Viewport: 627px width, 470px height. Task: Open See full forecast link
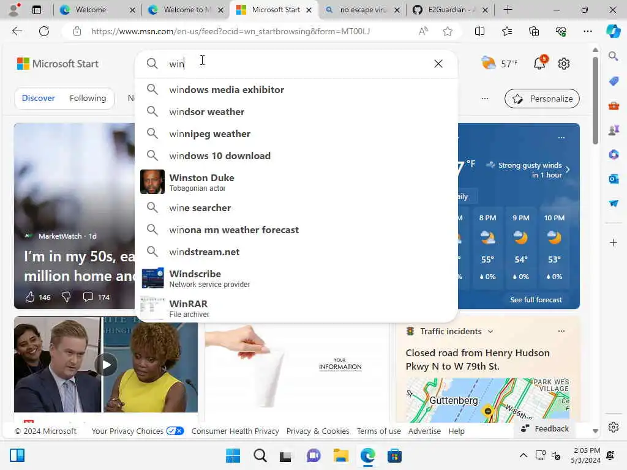(536, 300)
